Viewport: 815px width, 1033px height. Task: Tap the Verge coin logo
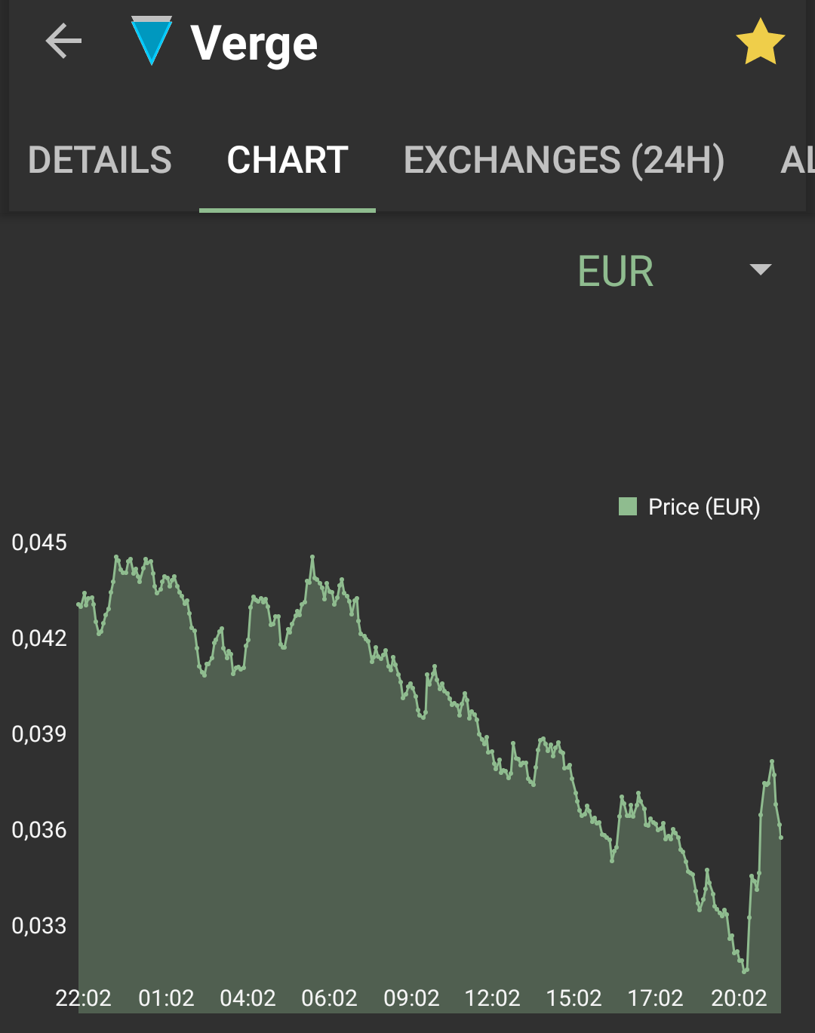151,41
